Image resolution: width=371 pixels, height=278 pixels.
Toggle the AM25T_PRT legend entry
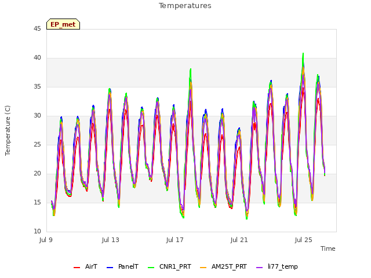point(223,267)
